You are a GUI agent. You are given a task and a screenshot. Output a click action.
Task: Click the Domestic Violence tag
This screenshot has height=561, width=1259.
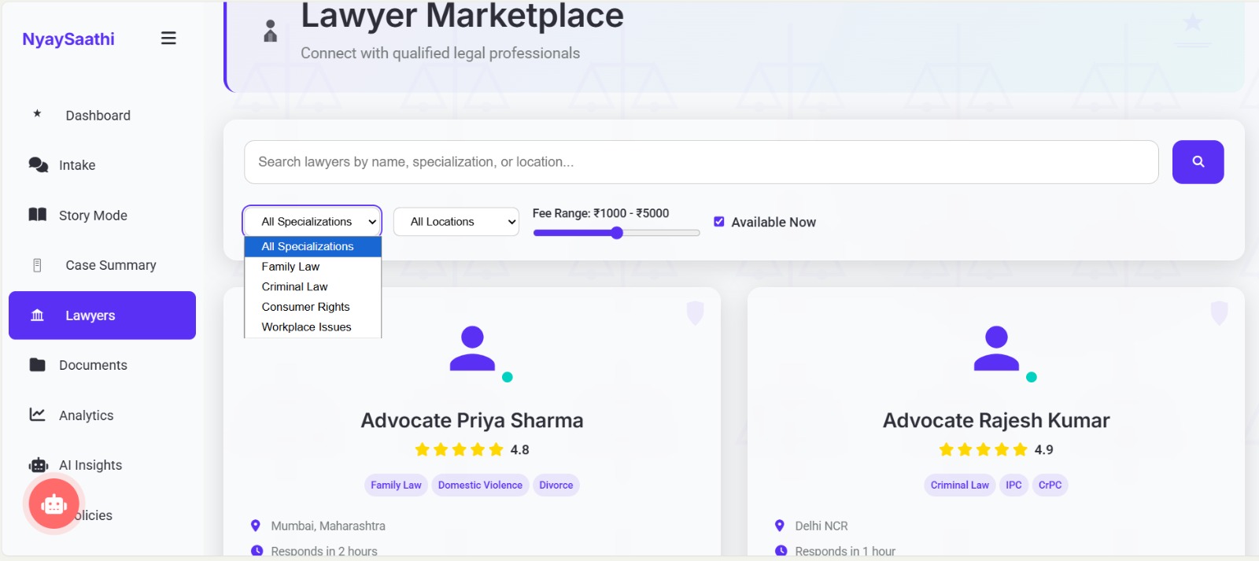point(480,485)
